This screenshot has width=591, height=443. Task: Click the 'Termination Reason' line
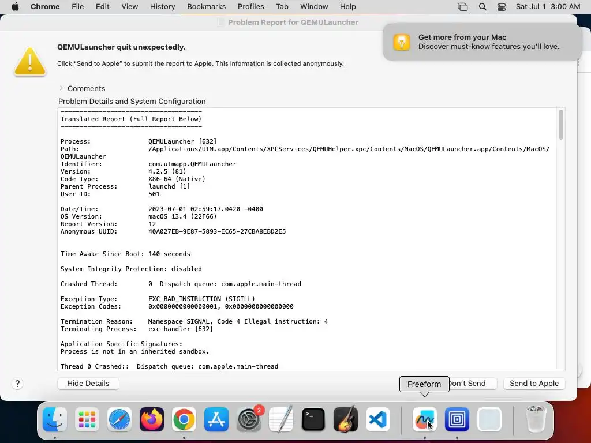click(194, 322)
